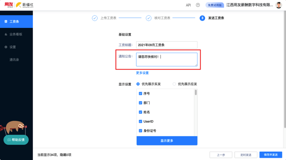
Task: Click the 用友 logo
Action: 9,5
